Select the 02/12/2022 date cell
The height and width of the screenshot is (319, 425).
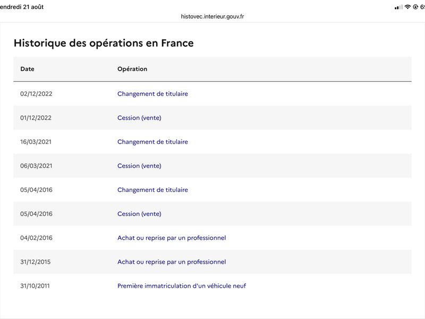(36, 94)
